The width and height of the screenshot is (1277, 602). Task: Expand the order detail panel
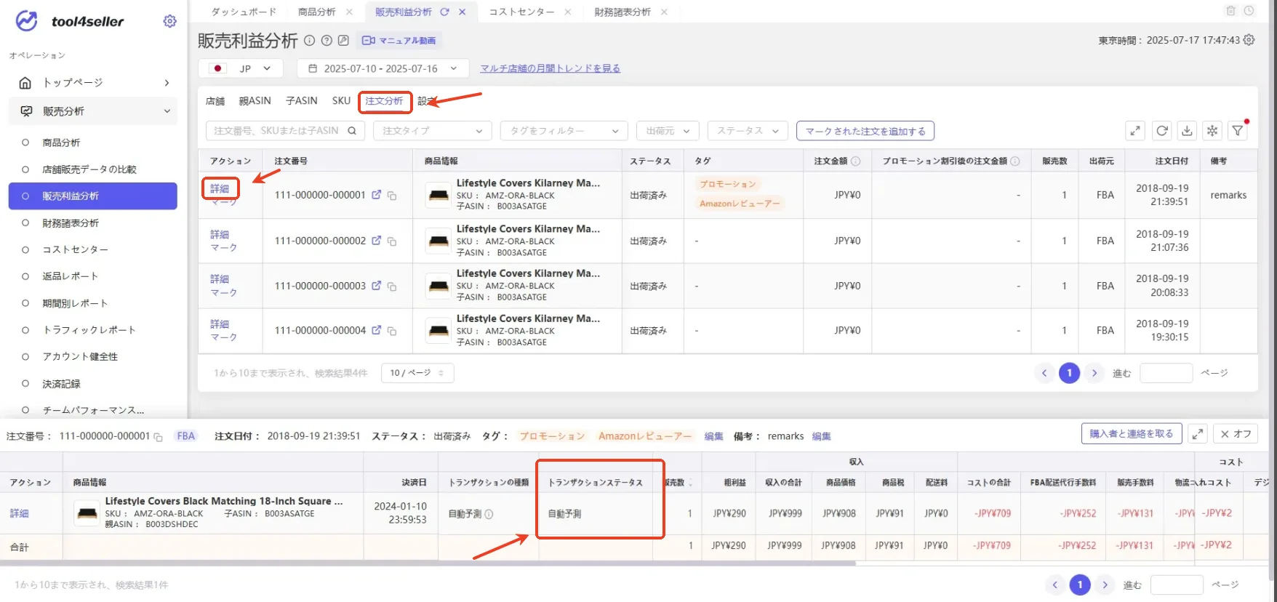point(1198,434)
